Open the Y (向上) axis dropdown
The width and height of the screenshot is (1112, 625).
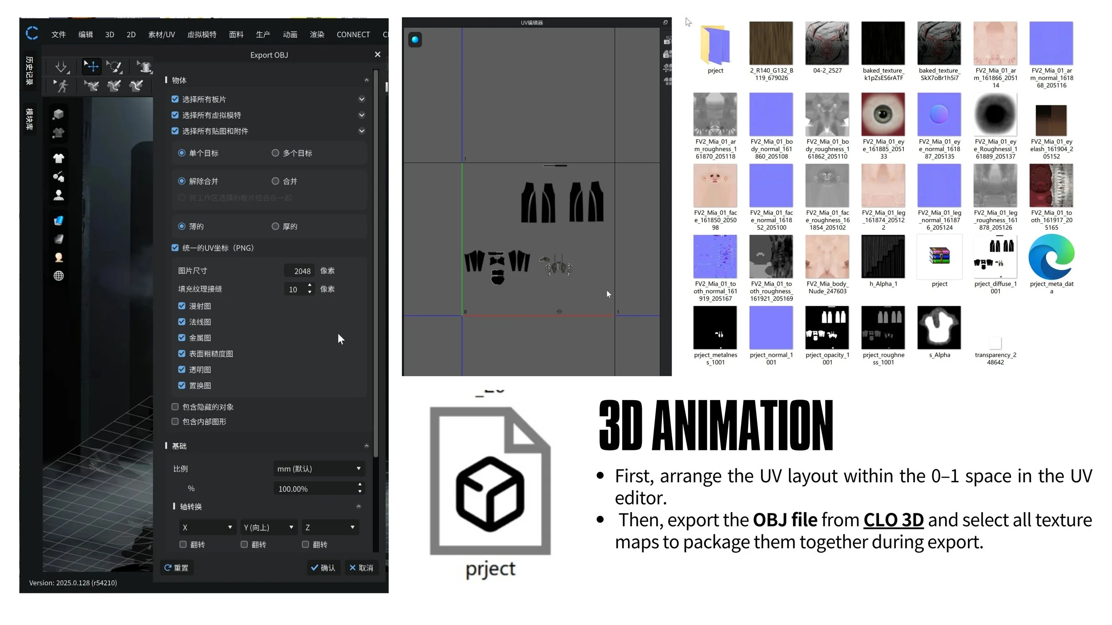tap(269, 527)
